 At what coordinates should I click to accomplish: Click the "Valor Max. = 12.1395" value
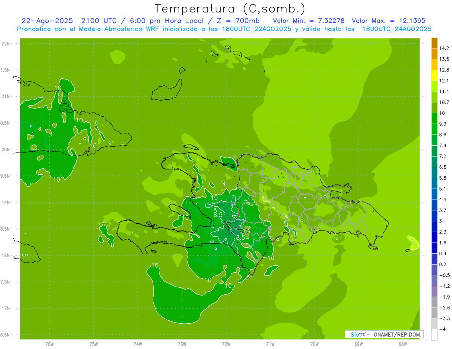pyautogui.click(x=389, y=21)
